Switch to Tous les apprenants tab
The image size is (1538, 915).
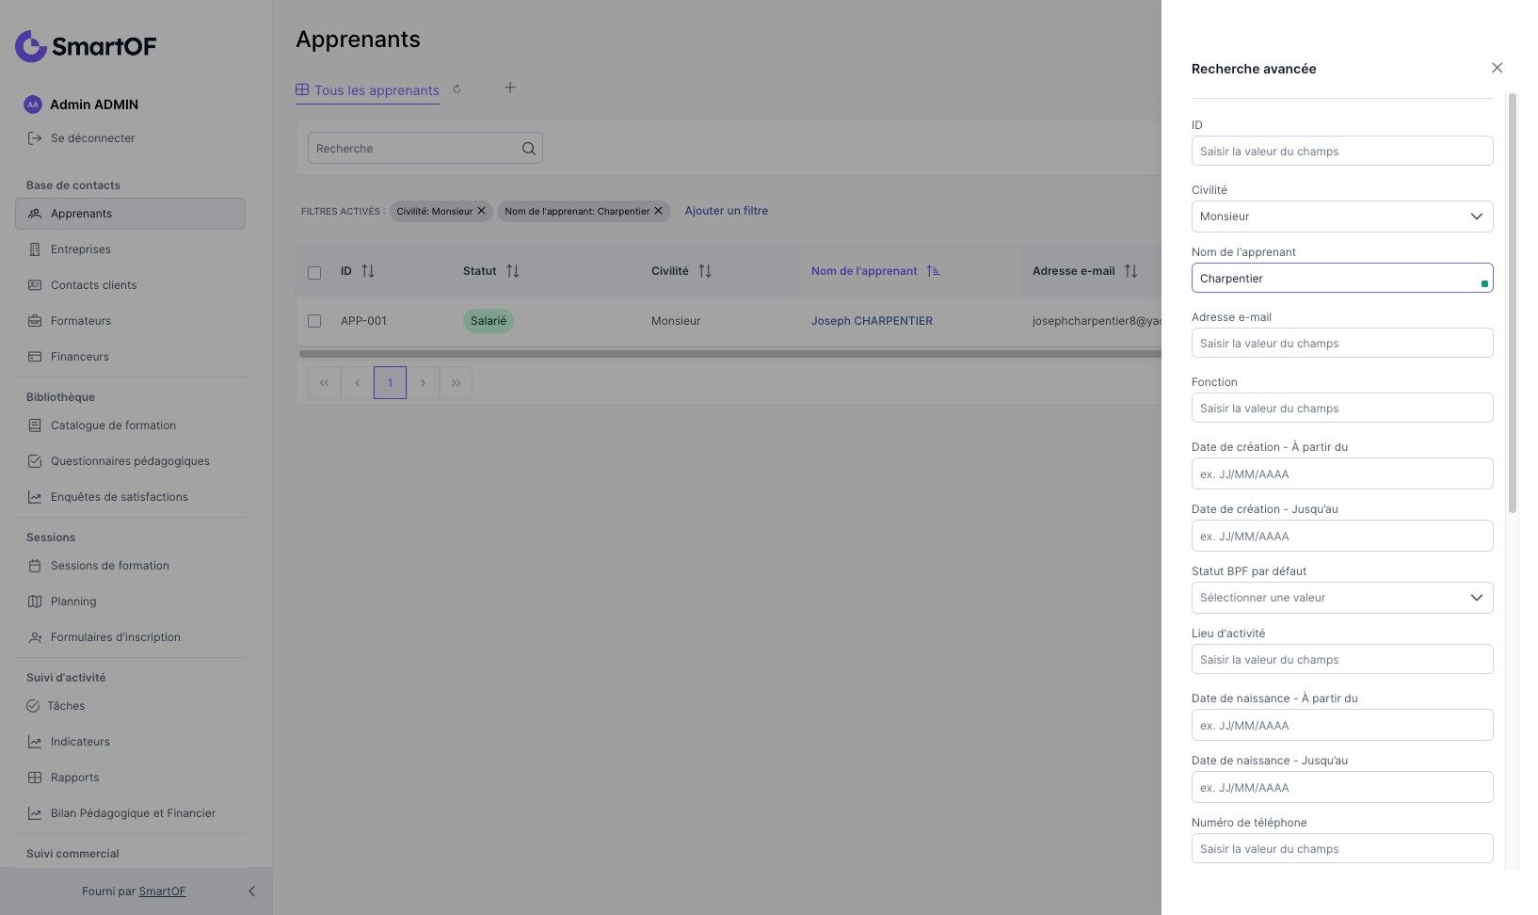tap(368, 90)
